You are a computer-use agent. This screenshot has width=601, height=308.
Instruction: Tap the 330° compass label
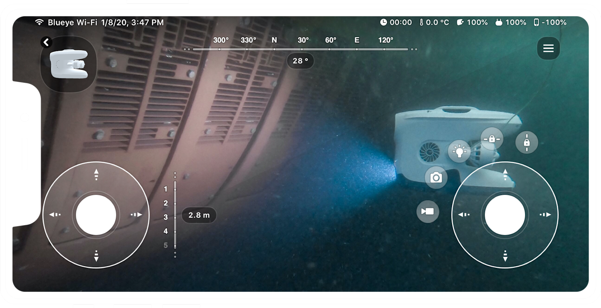click(x=248, y=40)
